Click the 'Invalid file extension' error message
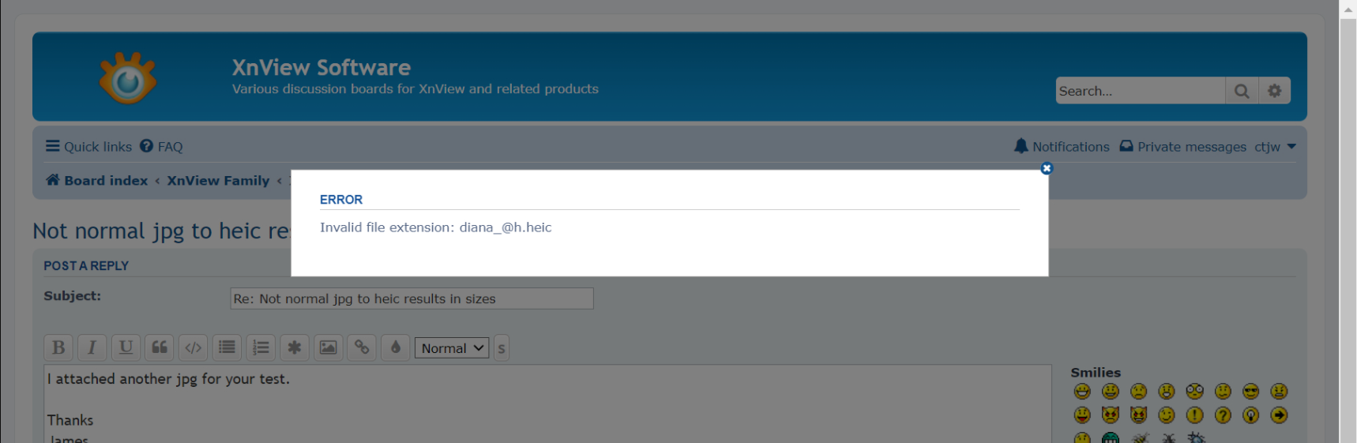Viewport: 1357px width, 443px height. coord(435,227)
